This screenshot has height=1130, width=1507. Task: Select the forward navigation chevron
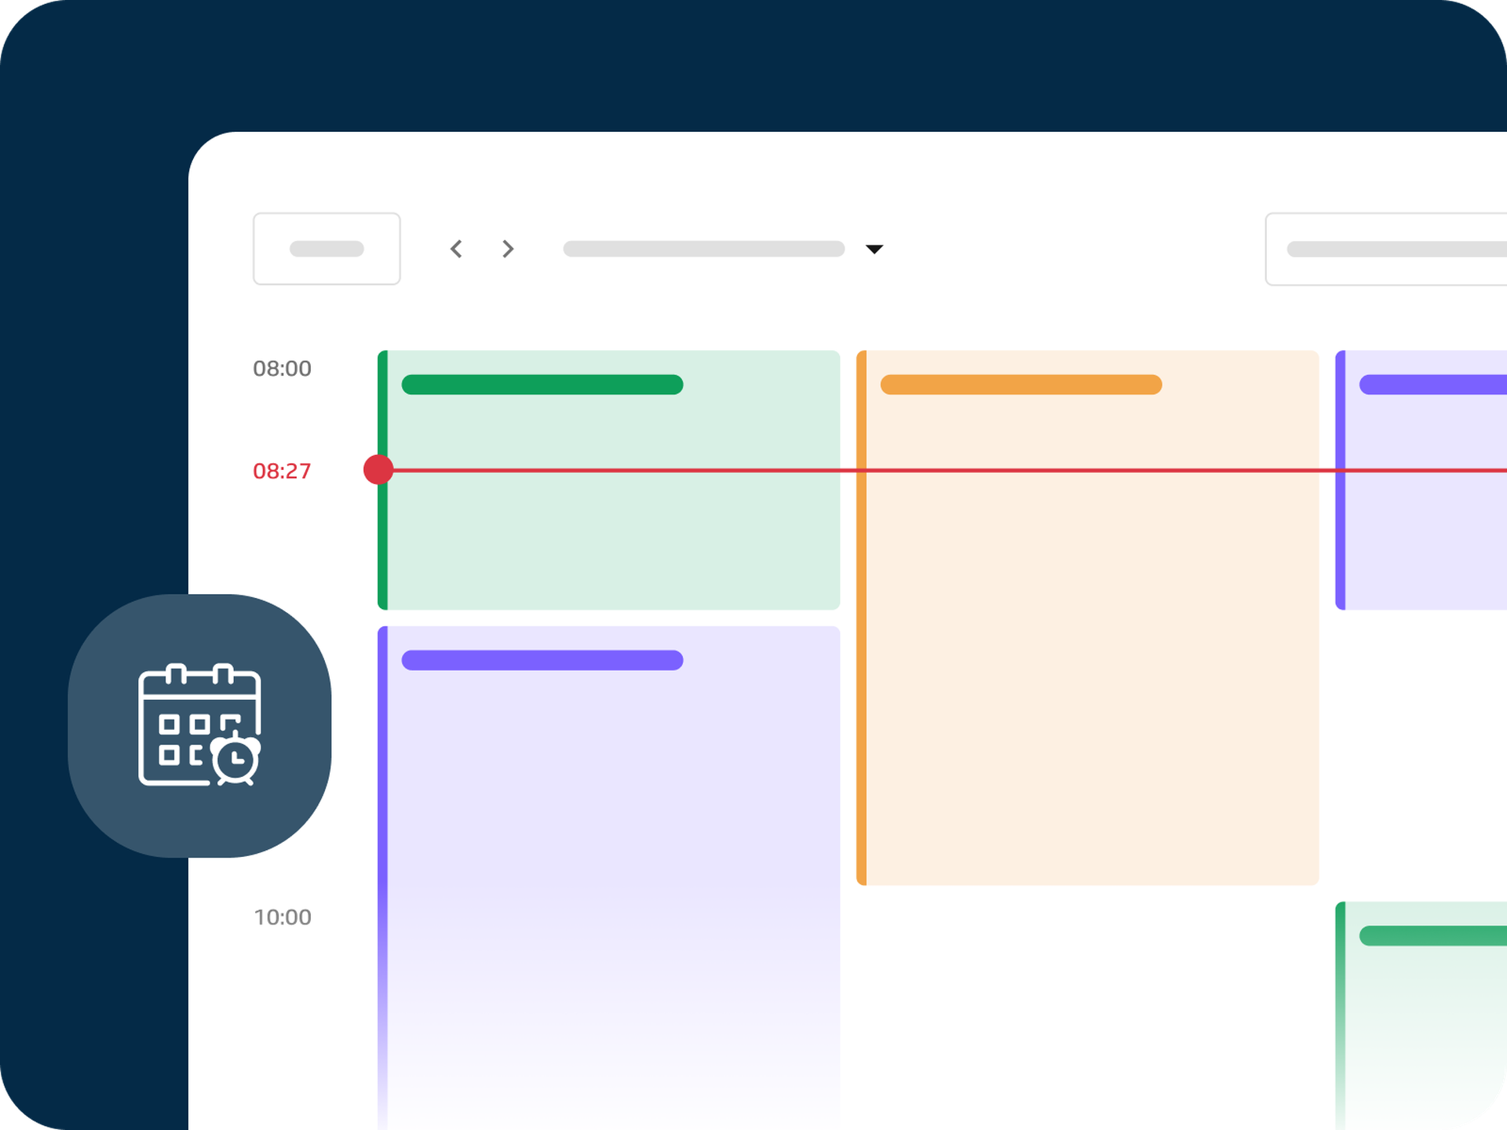pos(508,249)
